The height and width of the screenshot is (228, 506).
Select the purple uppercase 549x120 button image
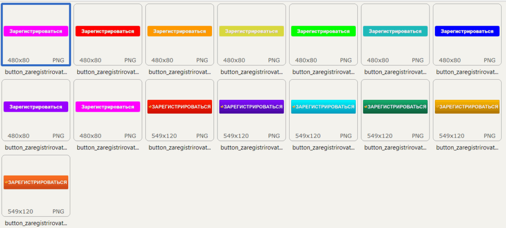(252, 107)
